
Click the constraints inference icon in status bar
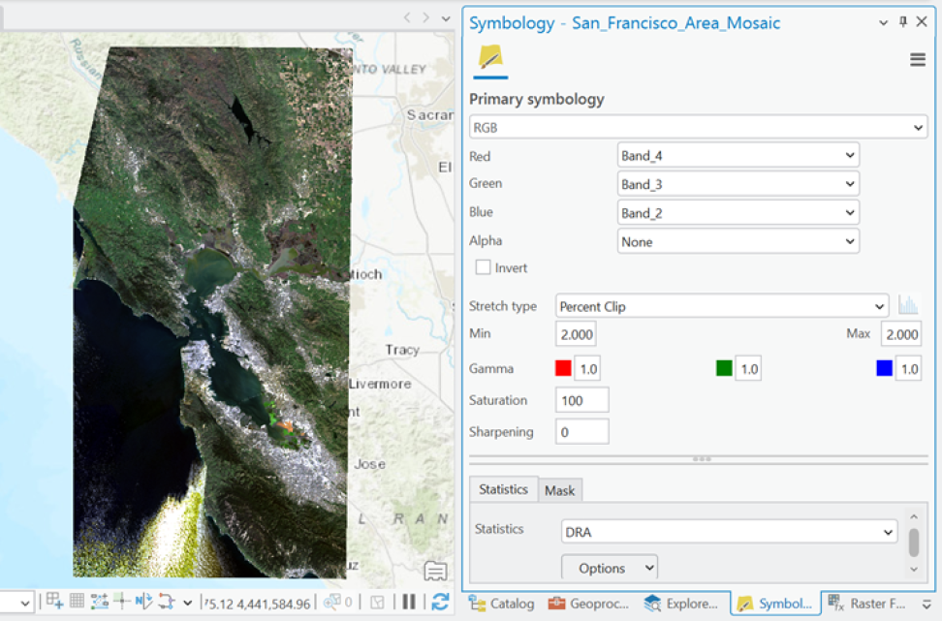tap(99, 601)
